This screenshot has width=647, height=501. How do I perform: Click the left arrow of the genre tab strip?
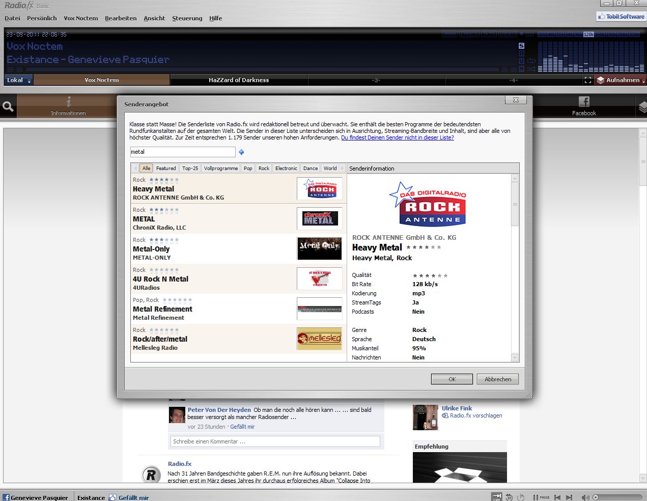coord(135,168)
